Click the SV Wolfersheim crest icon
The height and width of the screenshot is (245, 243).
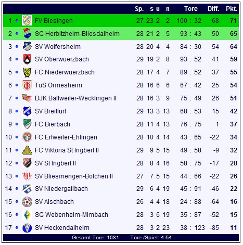(27, 46)
